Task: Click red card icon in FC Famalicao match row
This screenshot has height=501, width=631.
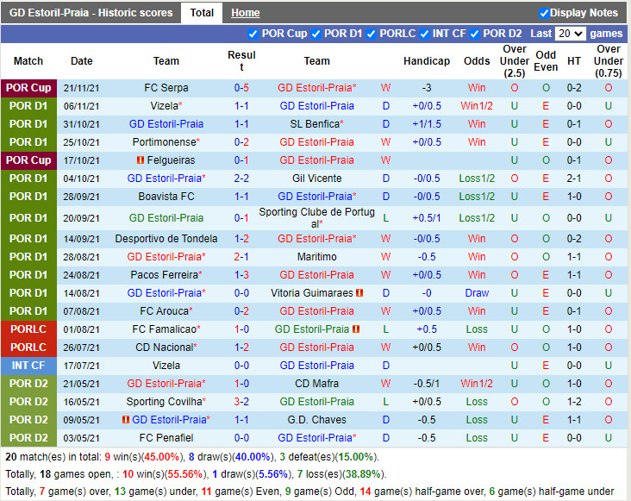Action: pyautogui.click(x=355, y=329)
